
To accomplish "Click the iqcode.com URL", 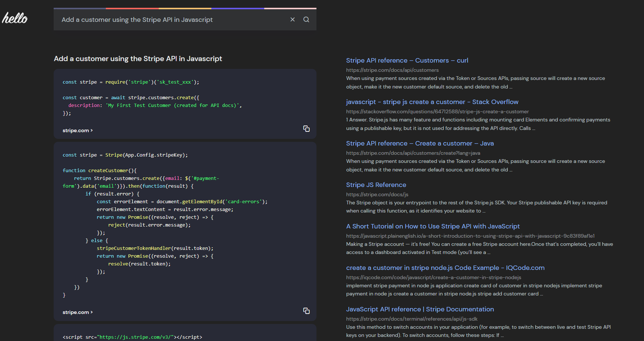I will 433,277.
